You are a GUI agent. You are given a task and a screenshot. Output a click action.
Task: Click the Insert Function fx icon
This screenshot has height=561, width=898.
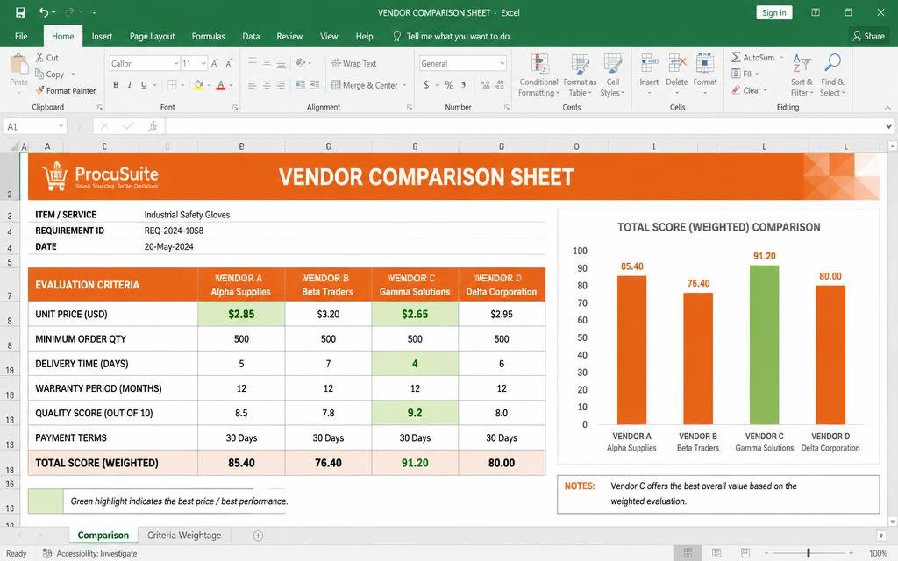tap(153, 126)
